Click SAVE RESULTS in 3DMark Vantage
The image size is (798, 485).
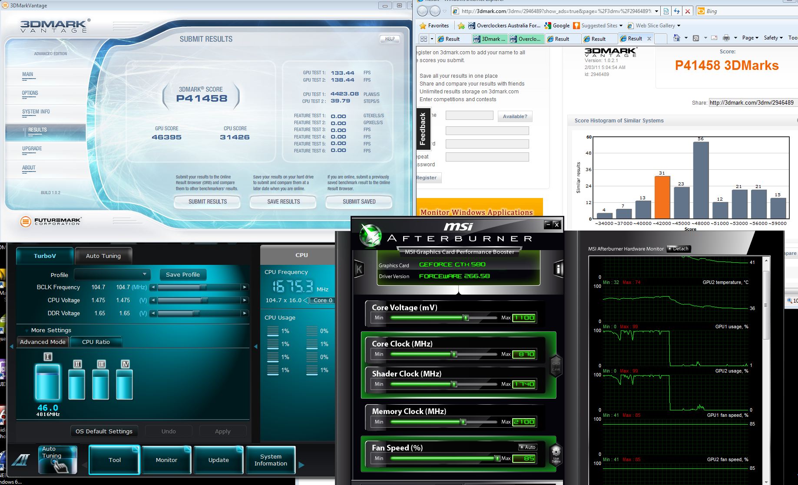[284, 201]
